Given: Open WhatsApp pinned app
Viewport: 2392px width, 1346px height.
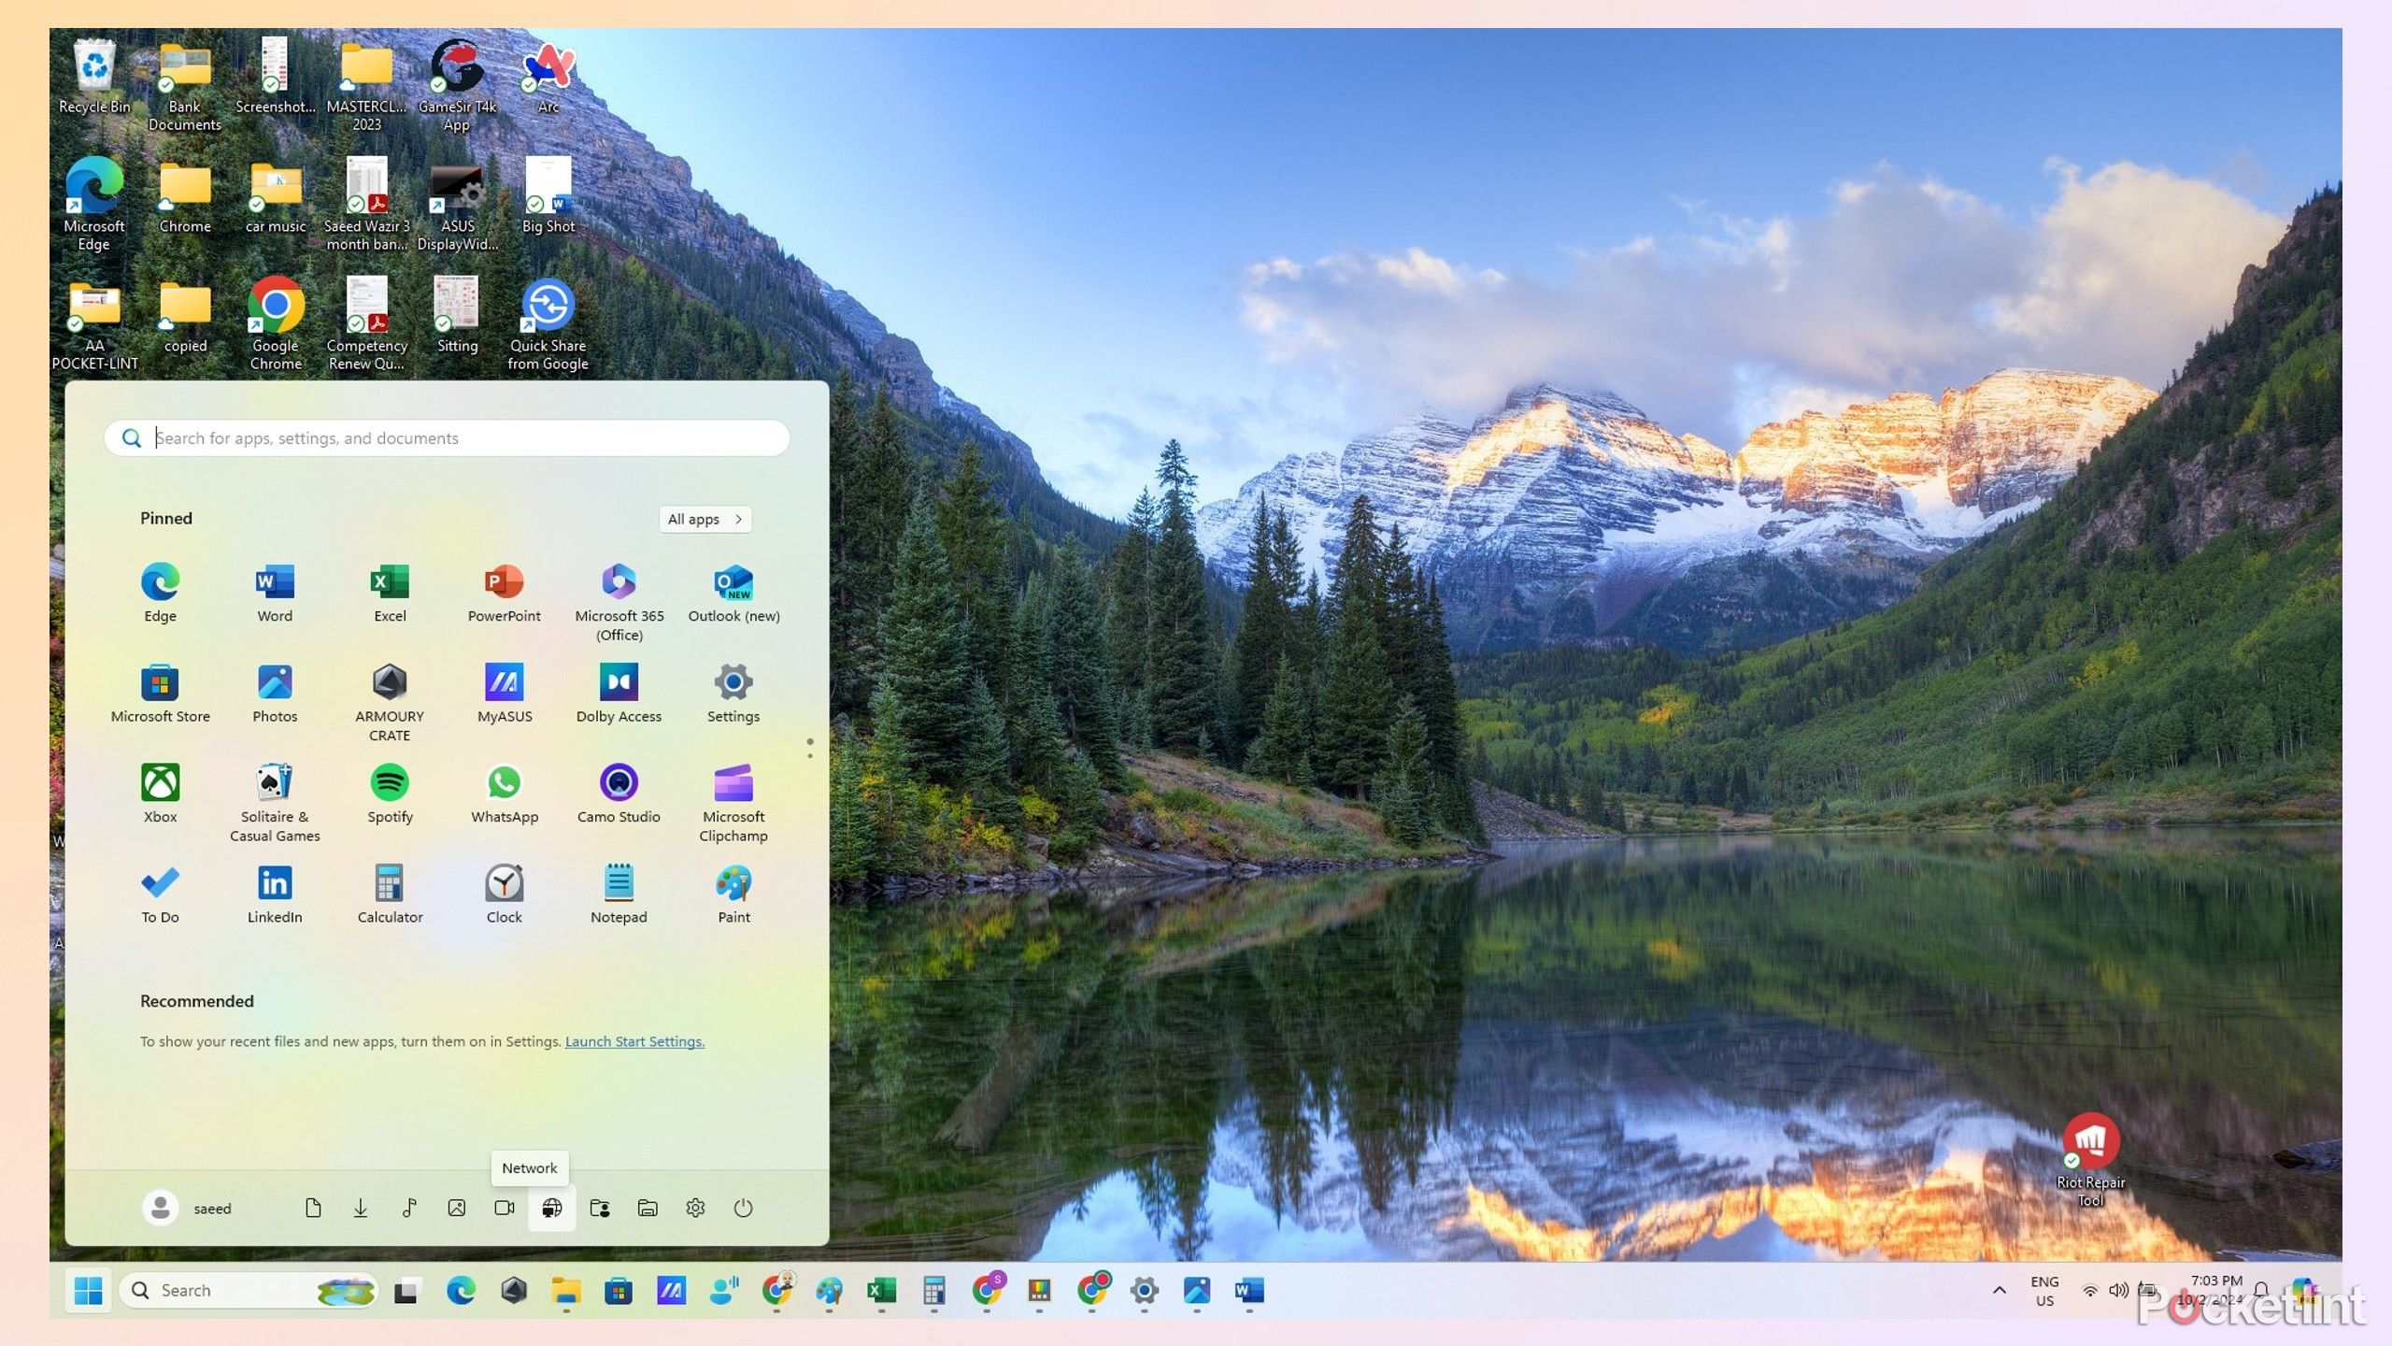Looking at the screenshot, I should pos(505,793).
